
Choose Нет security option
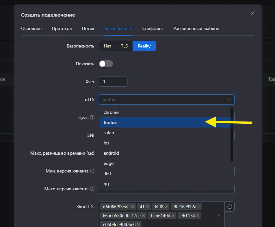(107, 46)
